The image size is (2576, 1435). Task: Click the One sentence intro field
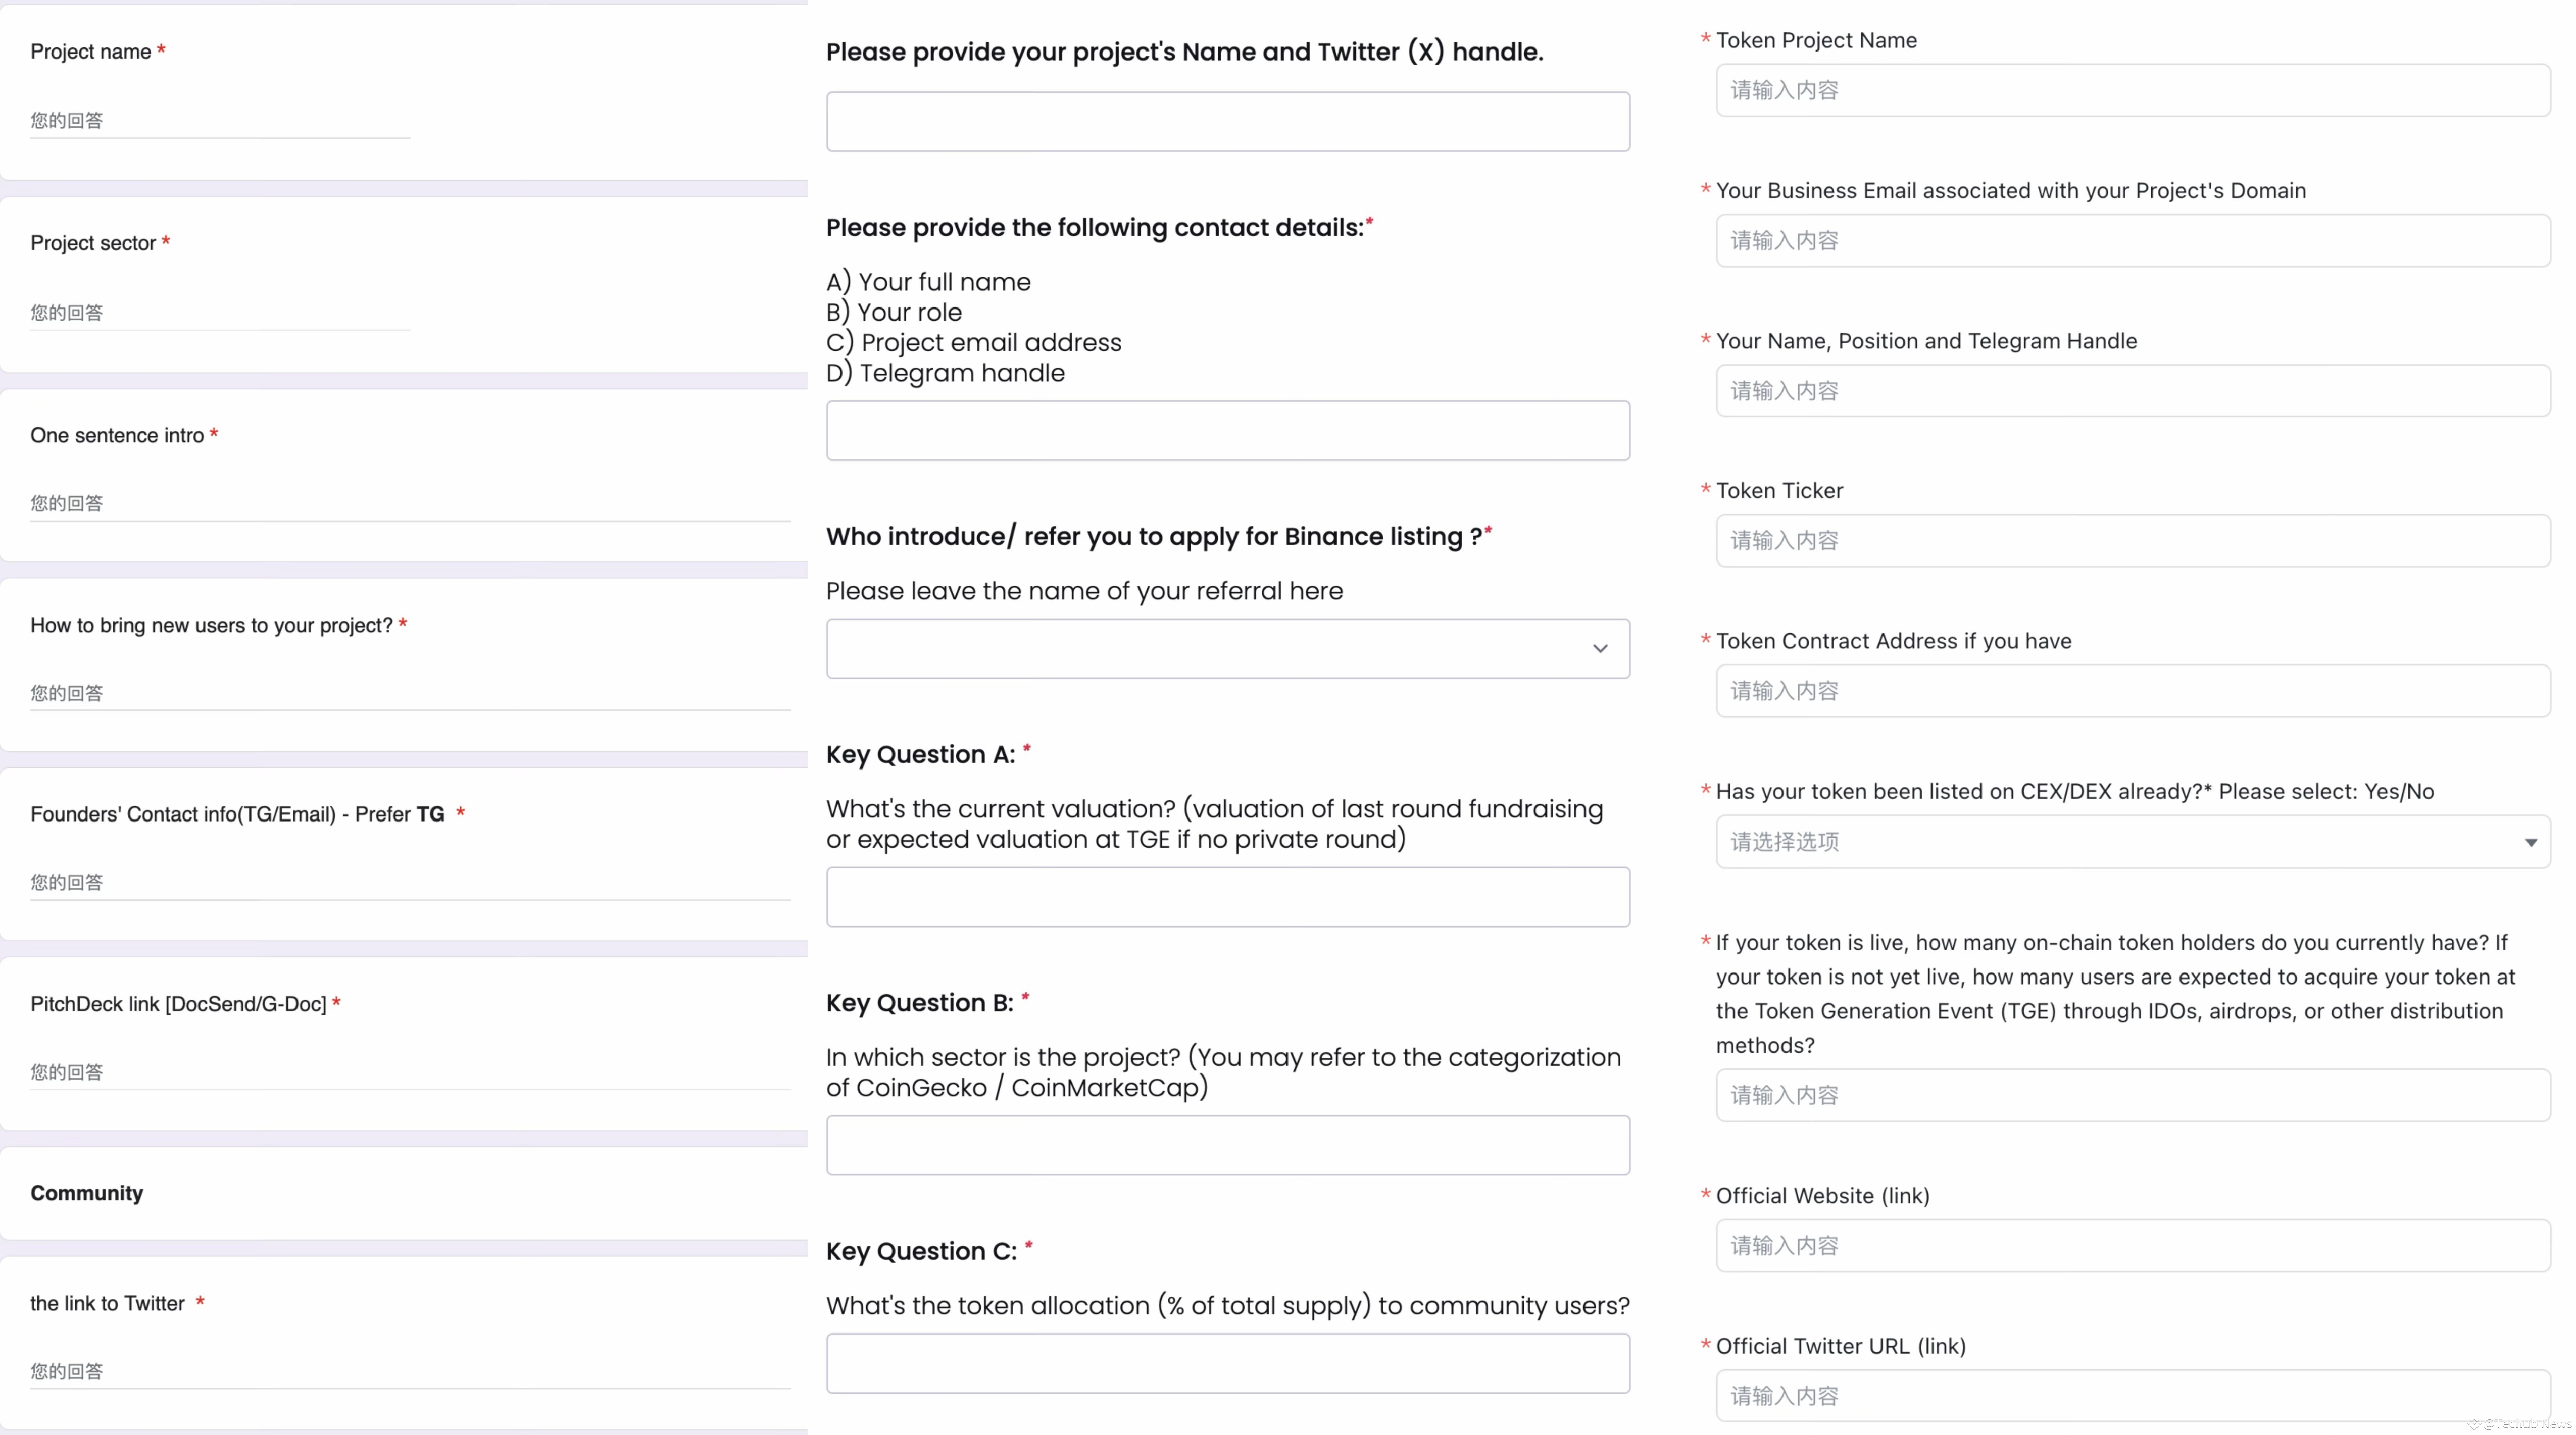point(410,504)
